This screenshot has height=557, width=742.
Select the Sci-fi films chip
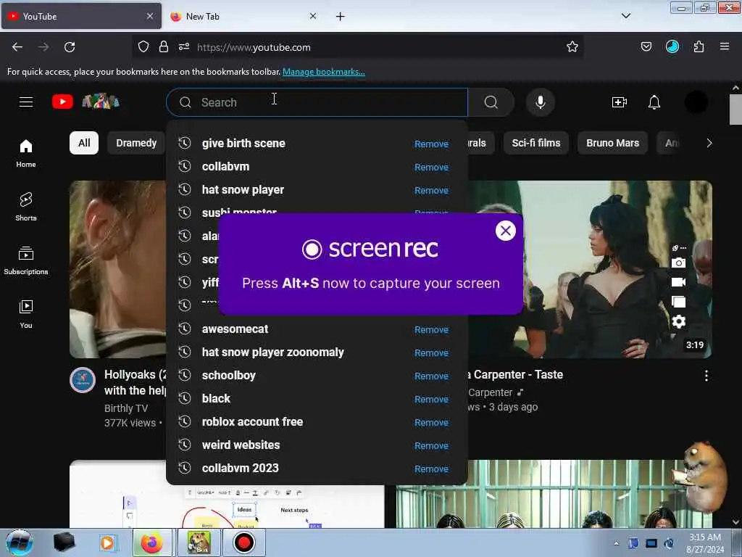tap(536, 143)
